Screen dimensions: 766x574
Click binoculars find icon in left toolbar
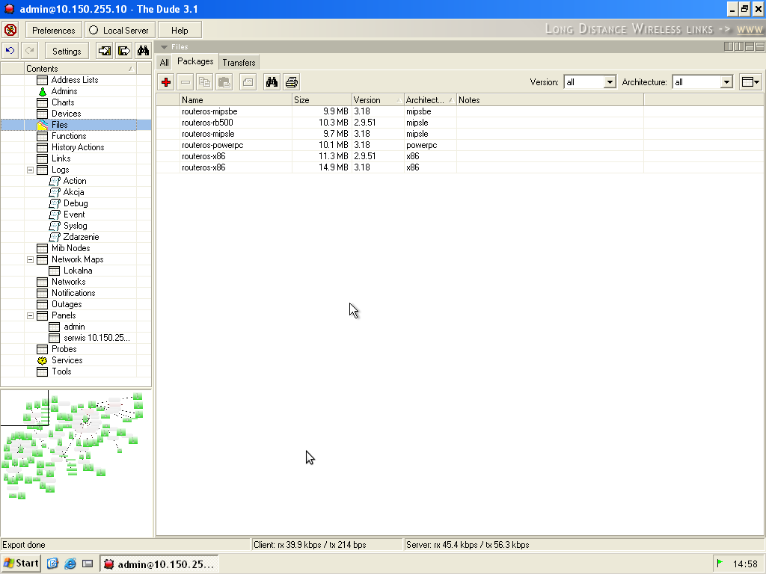143,51
